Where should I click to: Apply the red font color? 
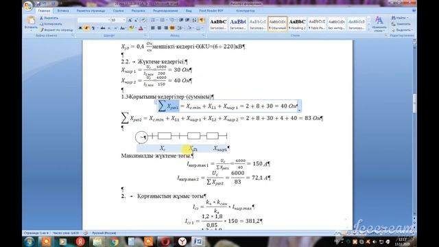click(x=141, y=28)
